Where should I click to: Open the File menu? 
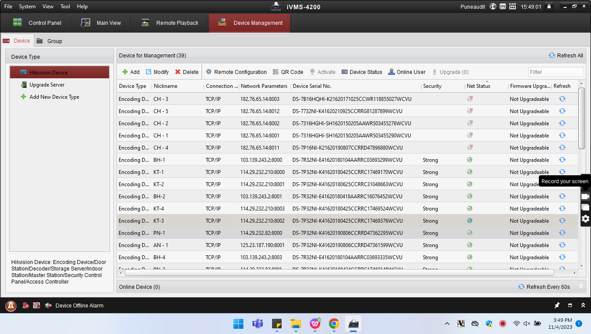click(8, 7)
